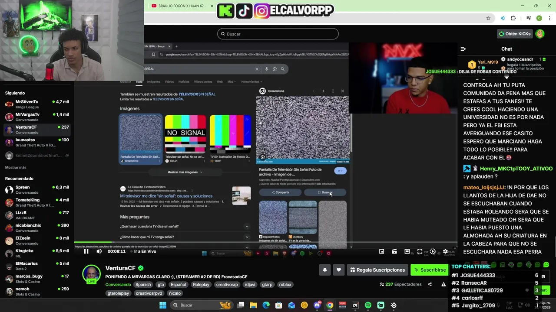
Task: Share the stream via share icon
Action: pyautogui.click(x=430, y=284)
